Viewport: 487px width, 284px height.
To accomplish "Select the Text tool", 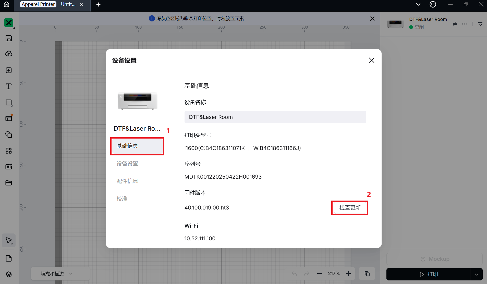I will click(x=9, y=87).
